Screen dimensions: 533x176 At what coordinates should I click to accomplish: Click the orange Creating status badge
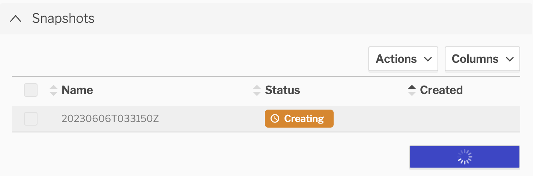[x=299, y=119]
